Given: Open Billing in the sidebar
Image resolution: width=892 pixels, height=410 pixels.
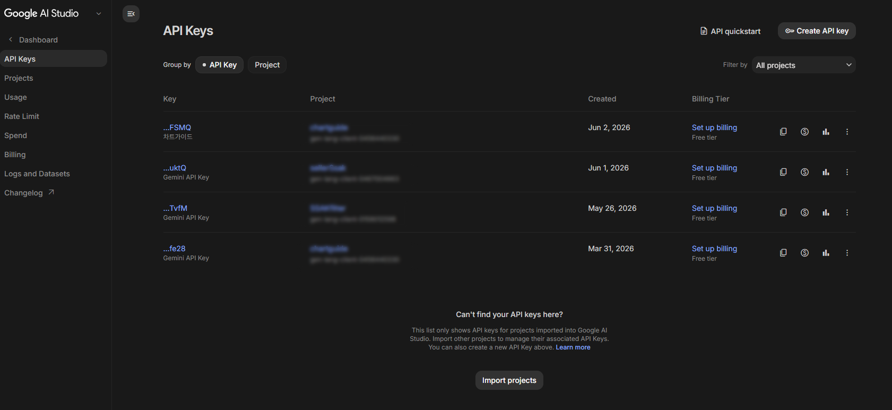Looking at the screenshot, I should pos(15,155).
